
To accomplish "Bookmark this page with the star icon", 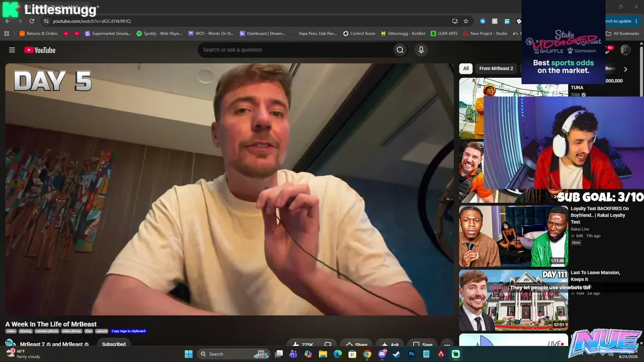I will tap(466, 21).
